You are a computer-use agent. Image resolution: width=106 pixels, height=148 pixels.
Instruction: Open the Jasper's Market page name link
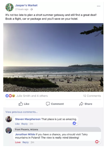click(x=26, y=5)
